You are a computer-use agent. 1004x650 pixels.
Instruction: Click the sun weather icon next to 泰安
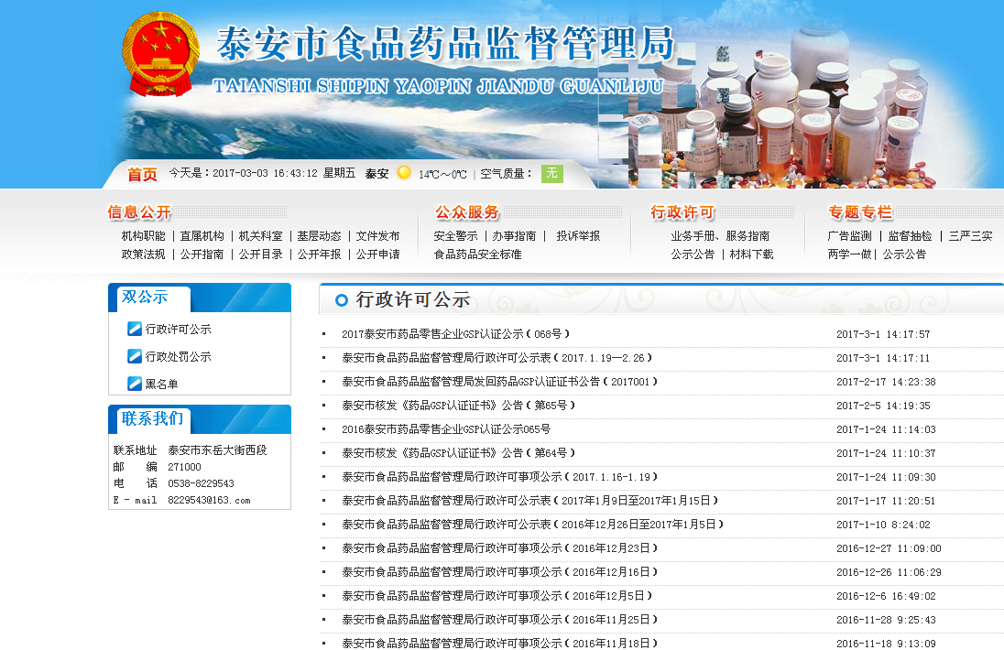403,173
